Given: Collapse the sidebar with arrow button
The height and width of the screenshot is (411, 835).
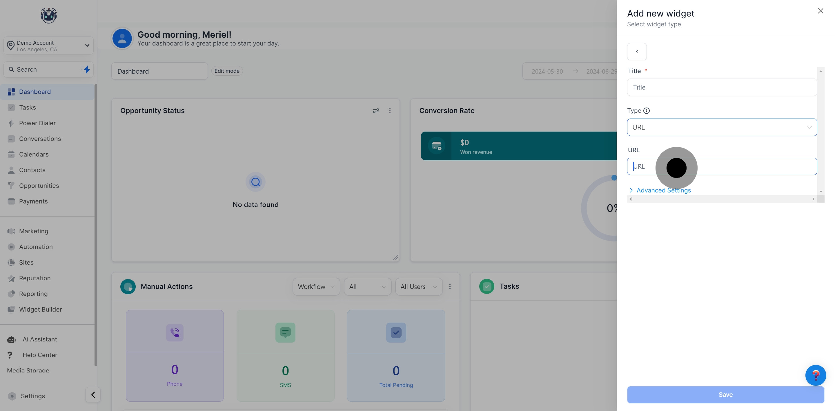Looking at the screenshot, I should pyautogui.click(x=93, y=395).
